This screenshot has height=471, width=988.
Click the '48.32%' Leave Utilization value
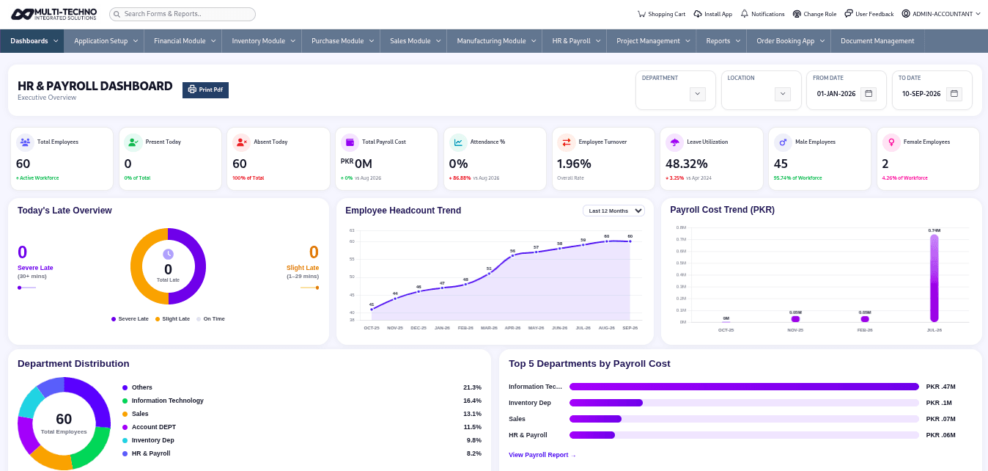[x=686, y=164]
